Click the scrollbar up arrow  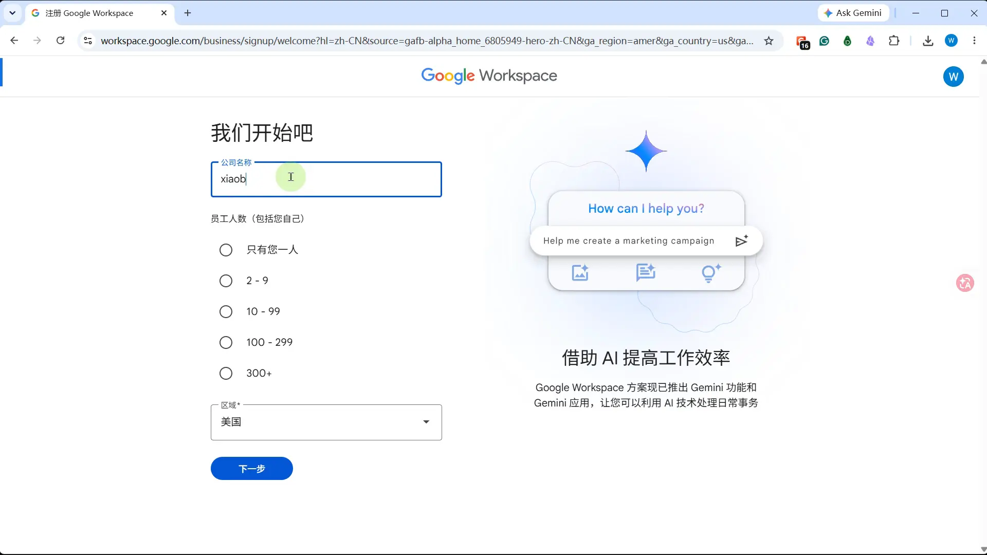[x=983, y=62]
